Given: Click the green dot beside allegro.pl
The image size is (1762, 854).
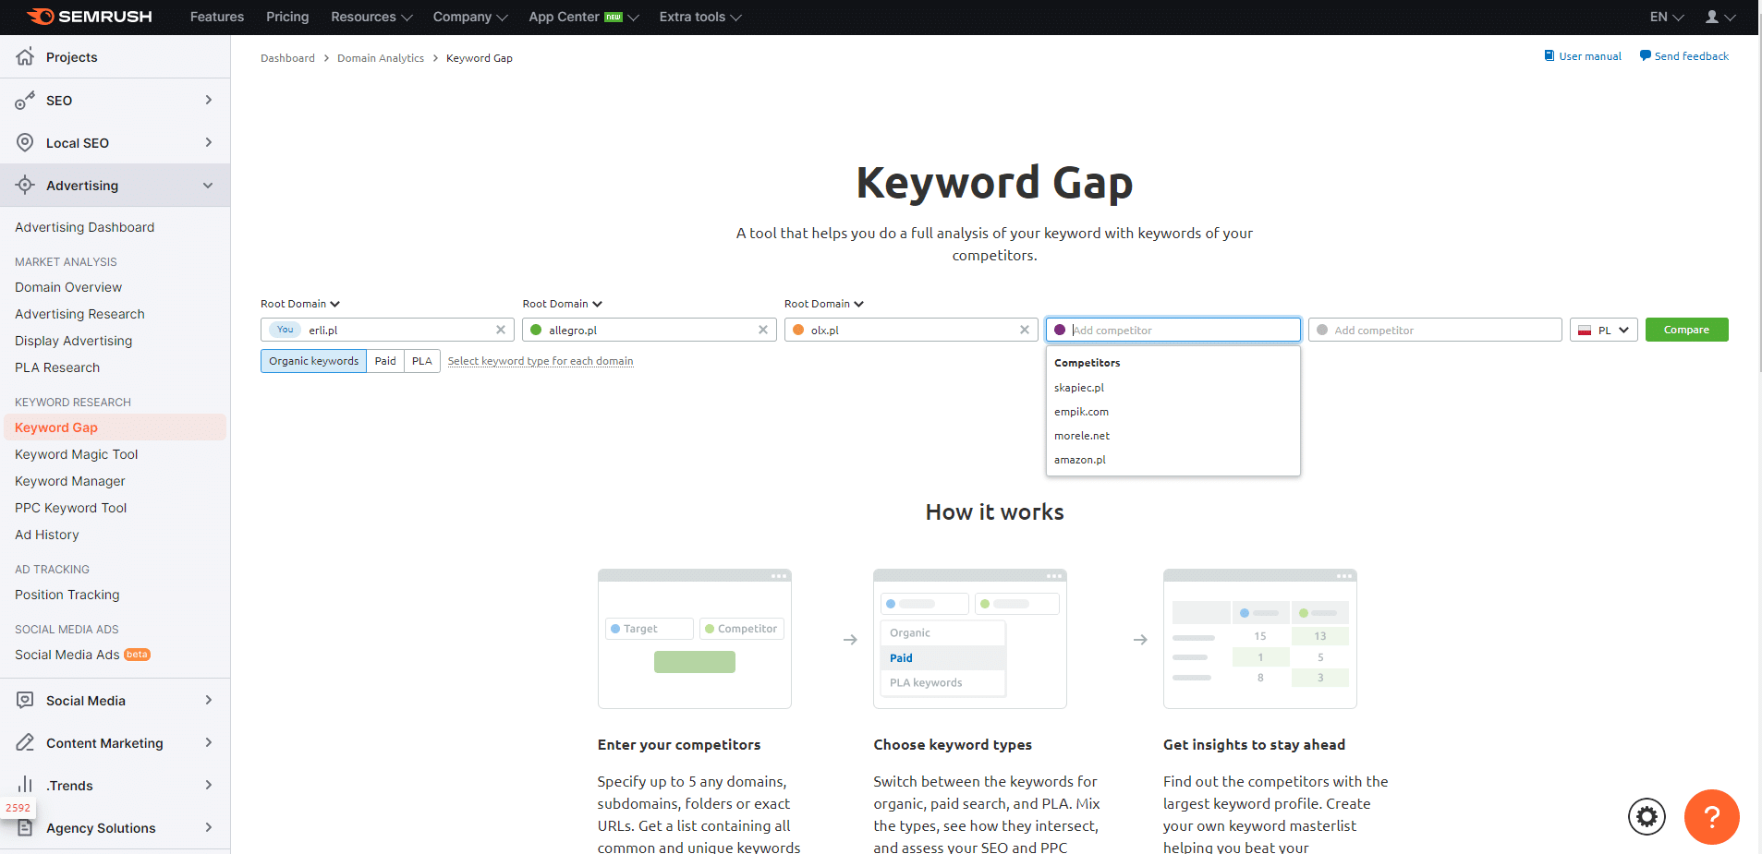Looking at the screenshot, I should [536, 330].
